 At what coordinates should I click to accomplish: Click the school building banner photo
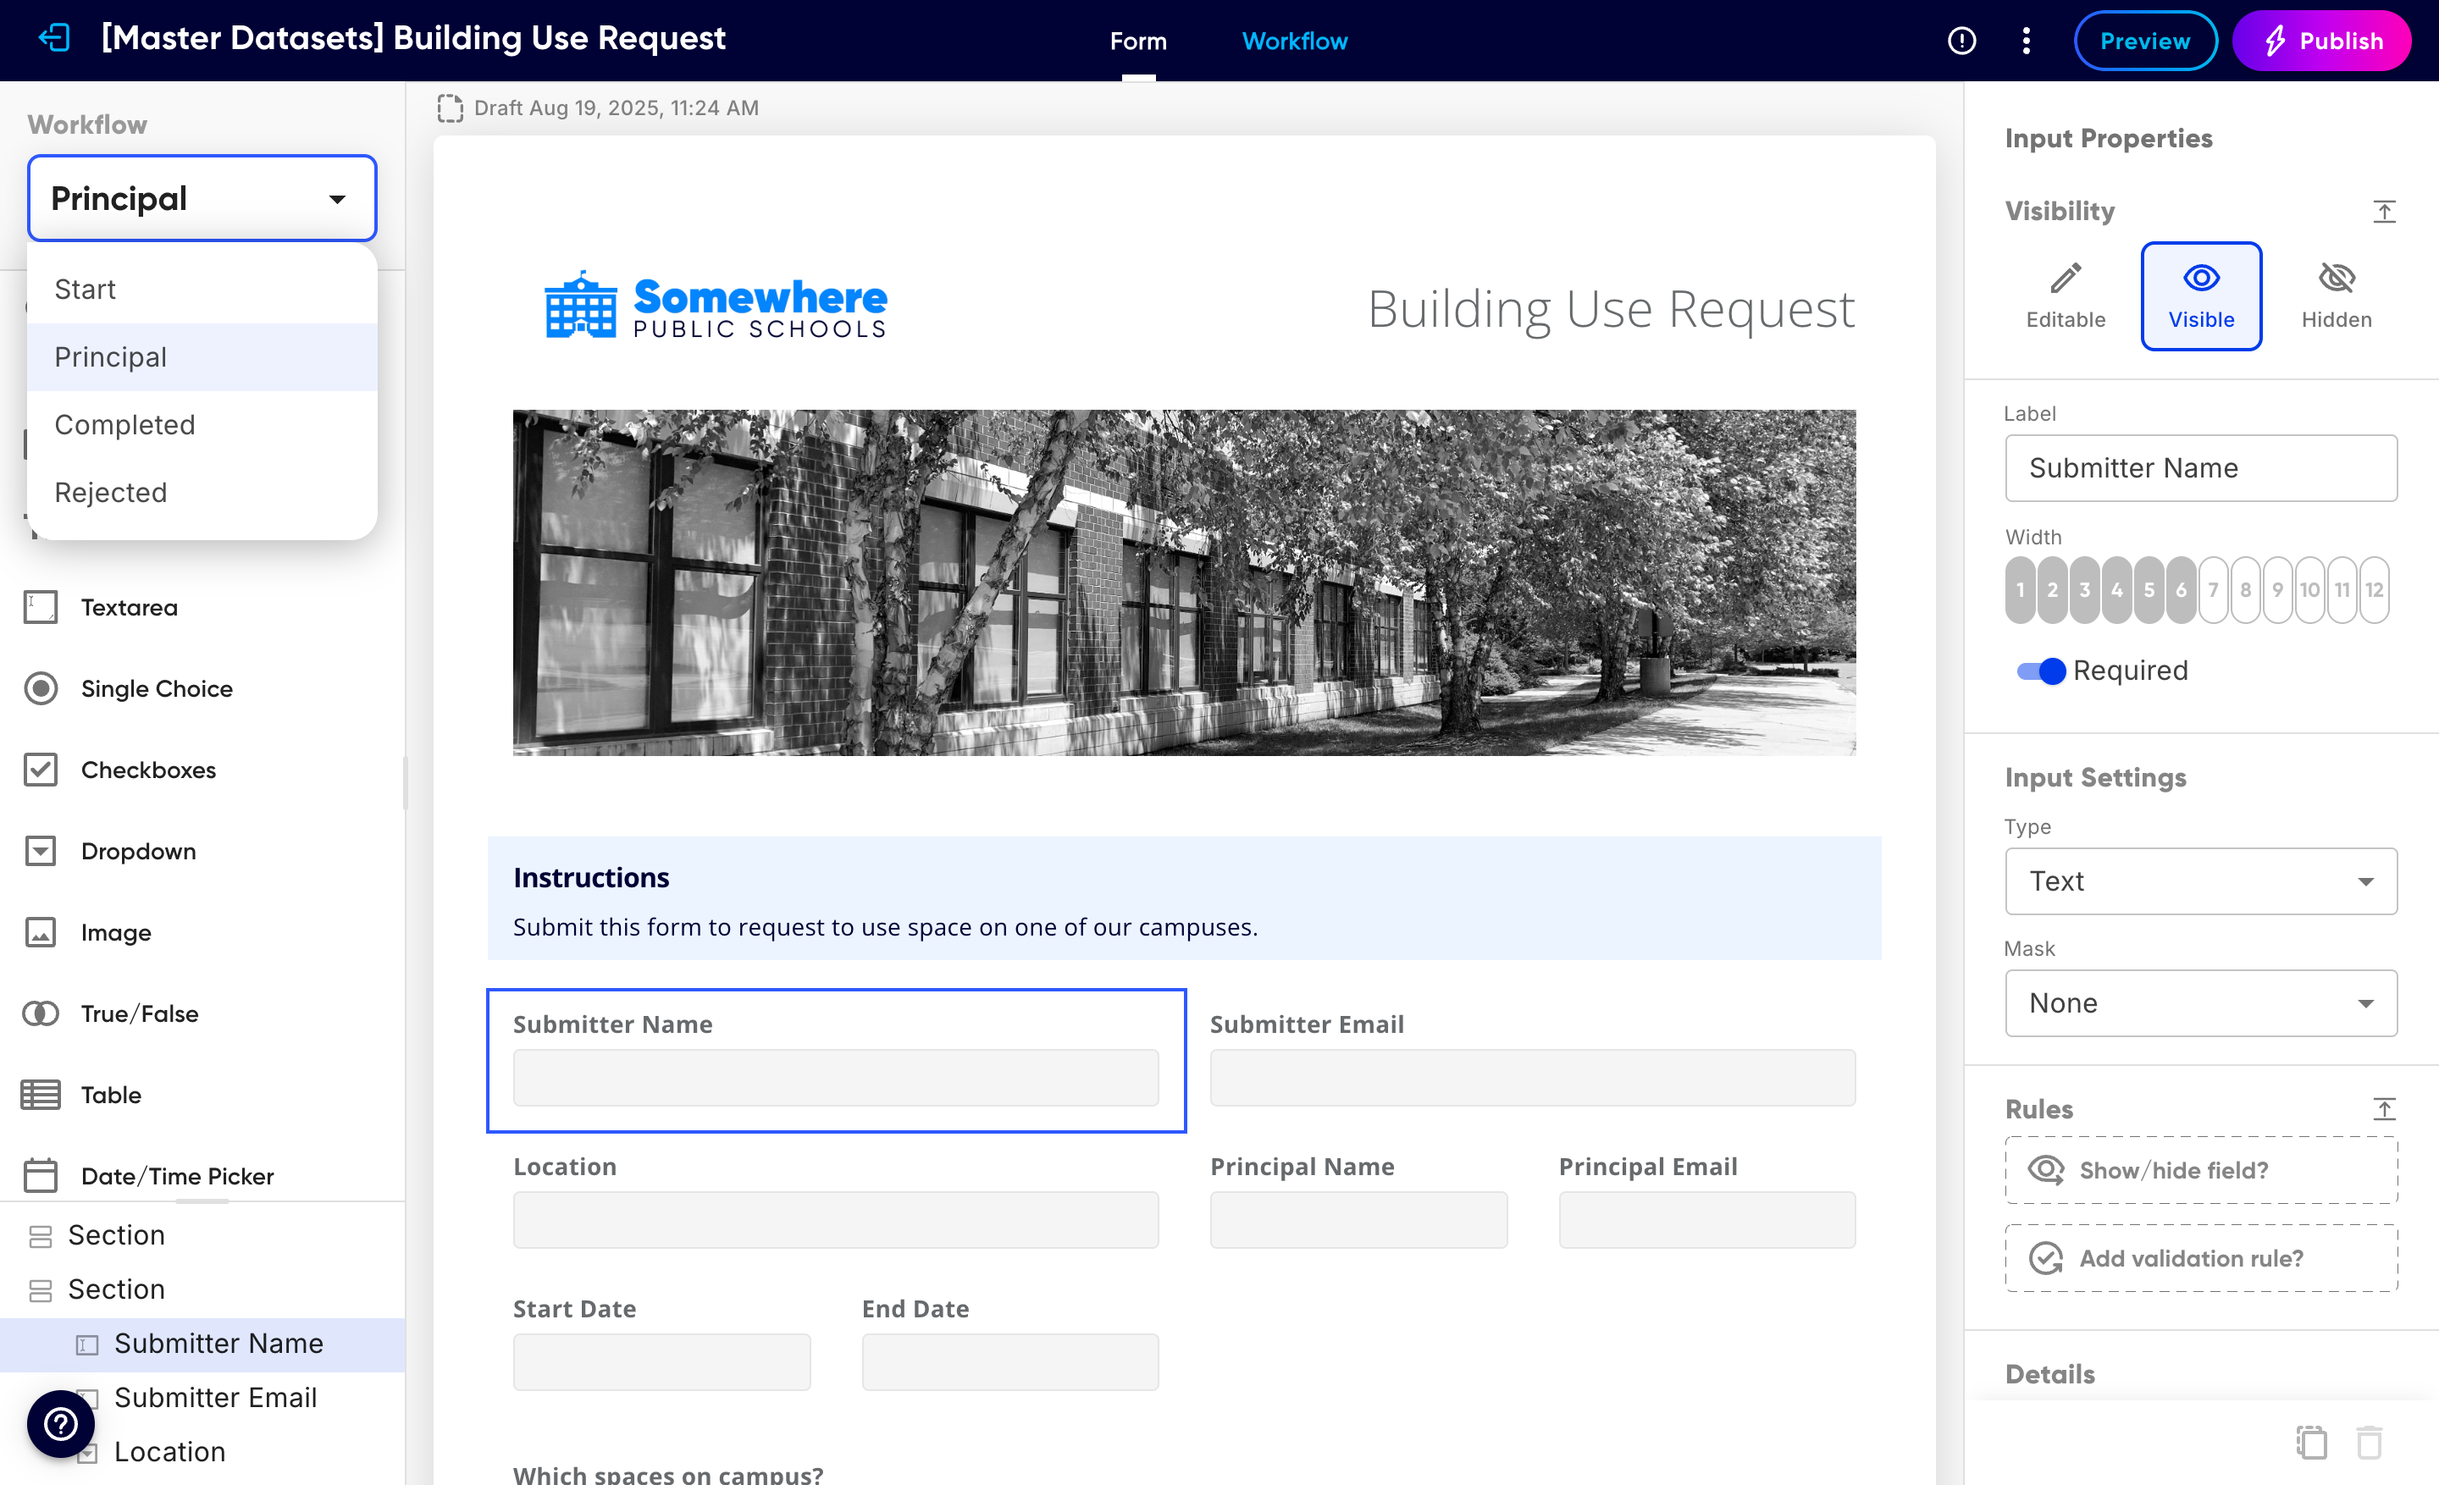pyautogui.click(x=1184, y=582)
